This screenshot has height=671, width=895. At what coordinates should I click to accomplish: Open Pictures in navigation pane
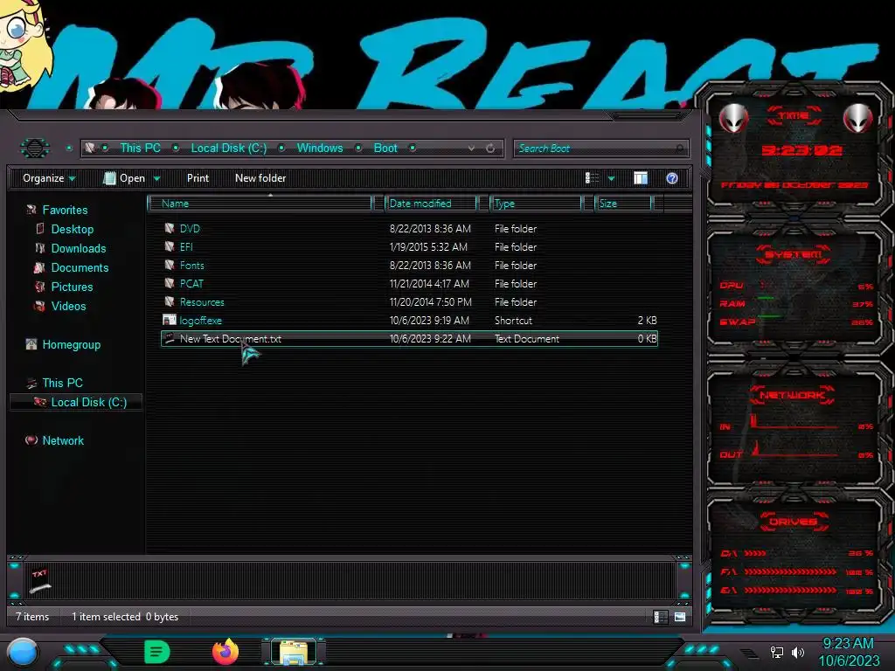[72, 287]
